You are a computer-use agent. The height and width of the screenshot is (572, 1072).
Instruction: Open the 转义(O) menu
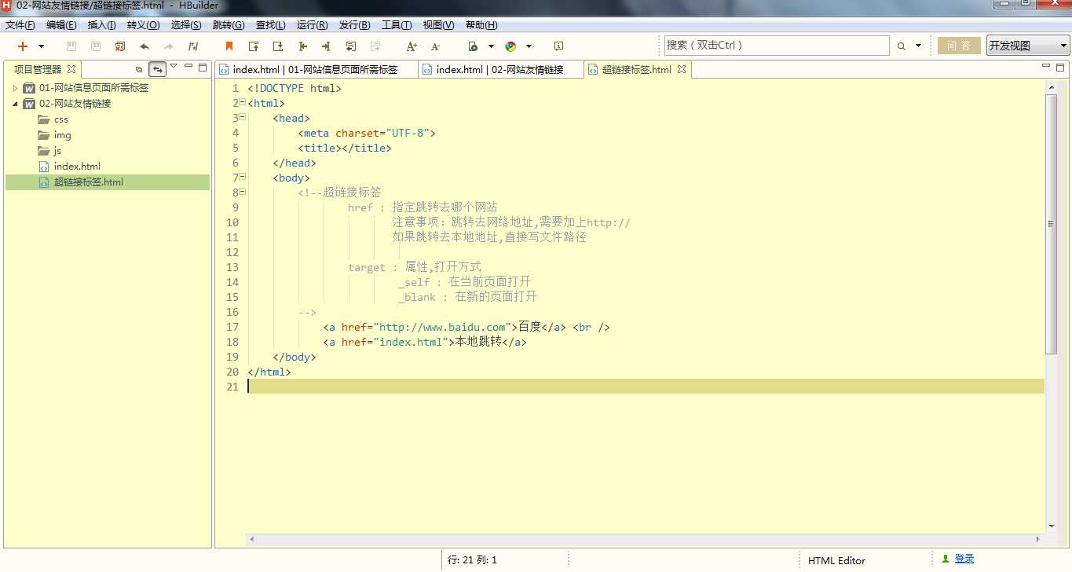(143, 25)
